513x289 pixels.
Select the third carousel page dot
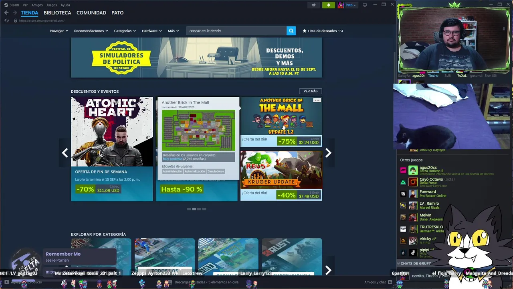[199, 209]
